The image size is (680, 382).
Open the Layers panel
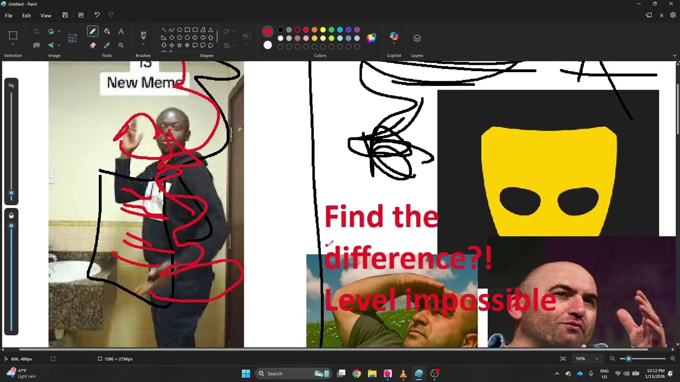417,38
